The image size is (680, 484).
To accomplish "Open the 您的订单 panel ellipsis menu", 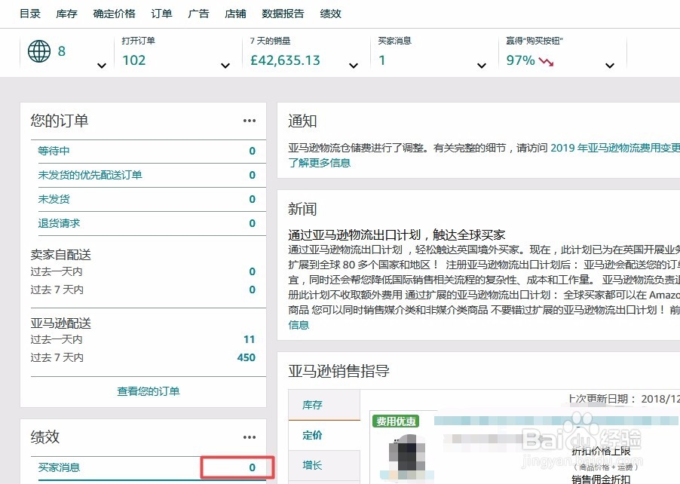I will coord(250,119).
